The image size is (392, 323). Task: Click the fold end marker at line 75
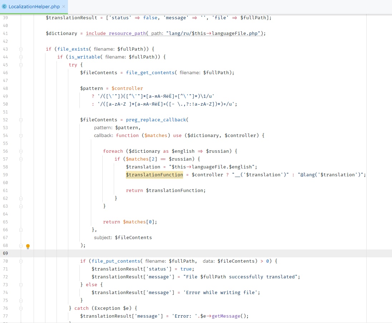coord(21,300)
